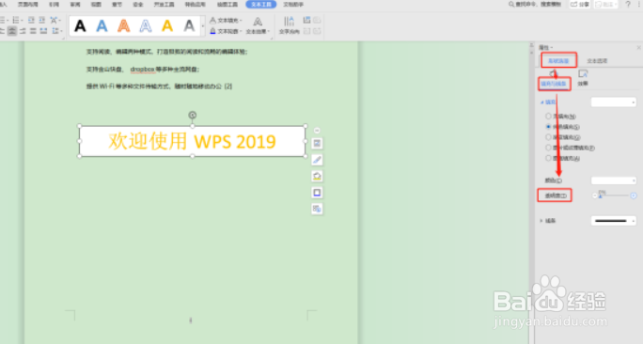Apply the blue fill WordArt style
643x344 pixels.
click(x=102, y=26)
